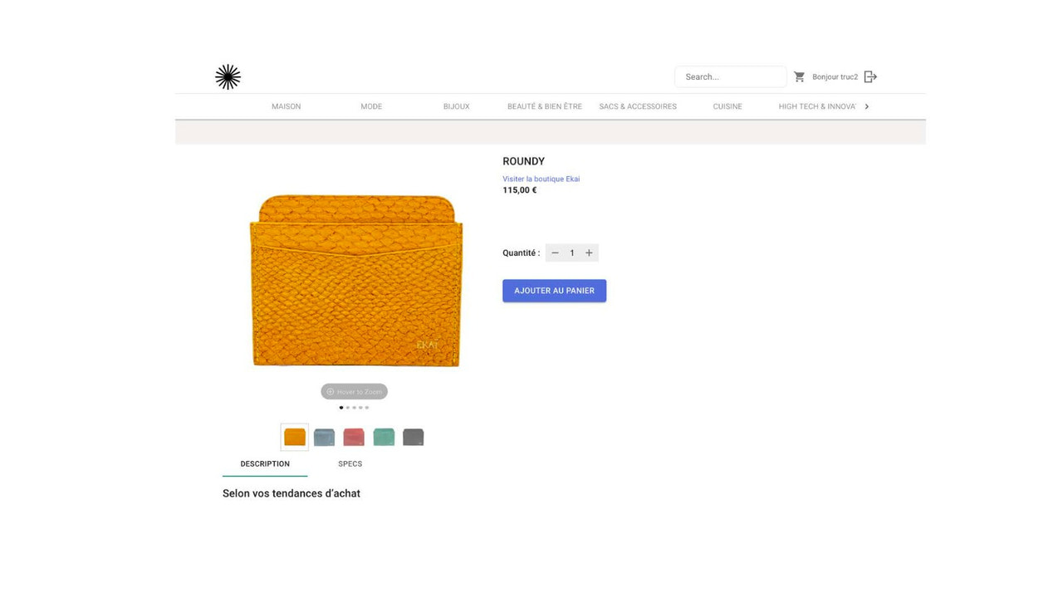Screen dimensions: 1063x598
Task: Open the BIJOUX category
Action: (x=456, y=106)
